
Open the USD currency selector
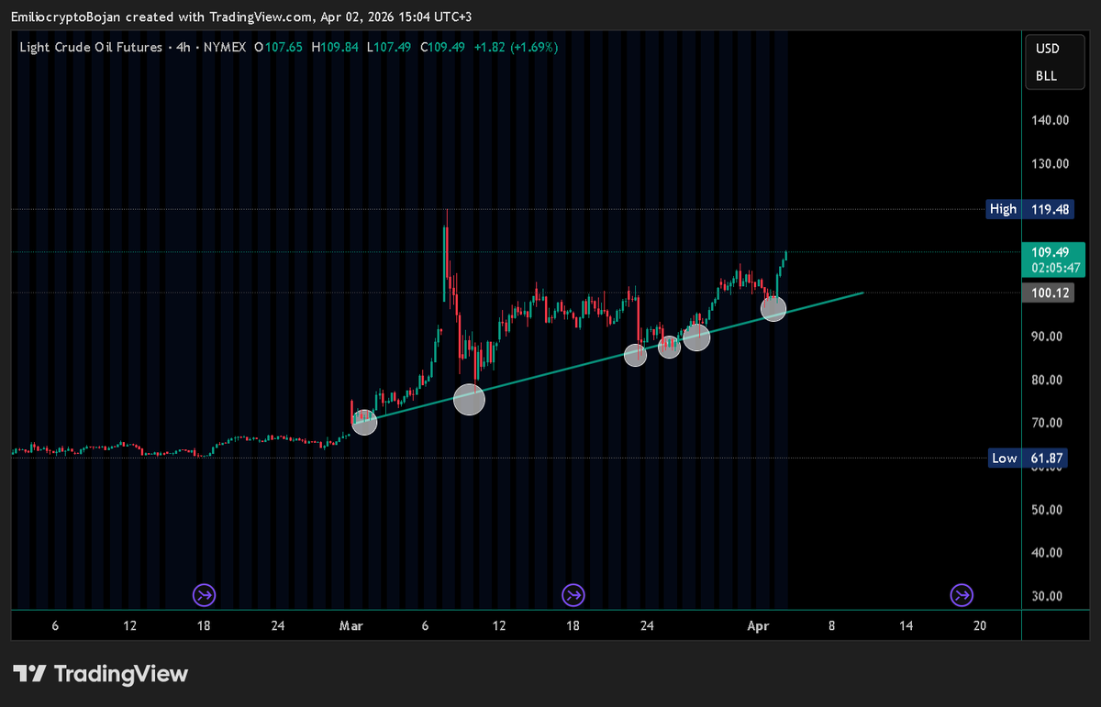1047,49
